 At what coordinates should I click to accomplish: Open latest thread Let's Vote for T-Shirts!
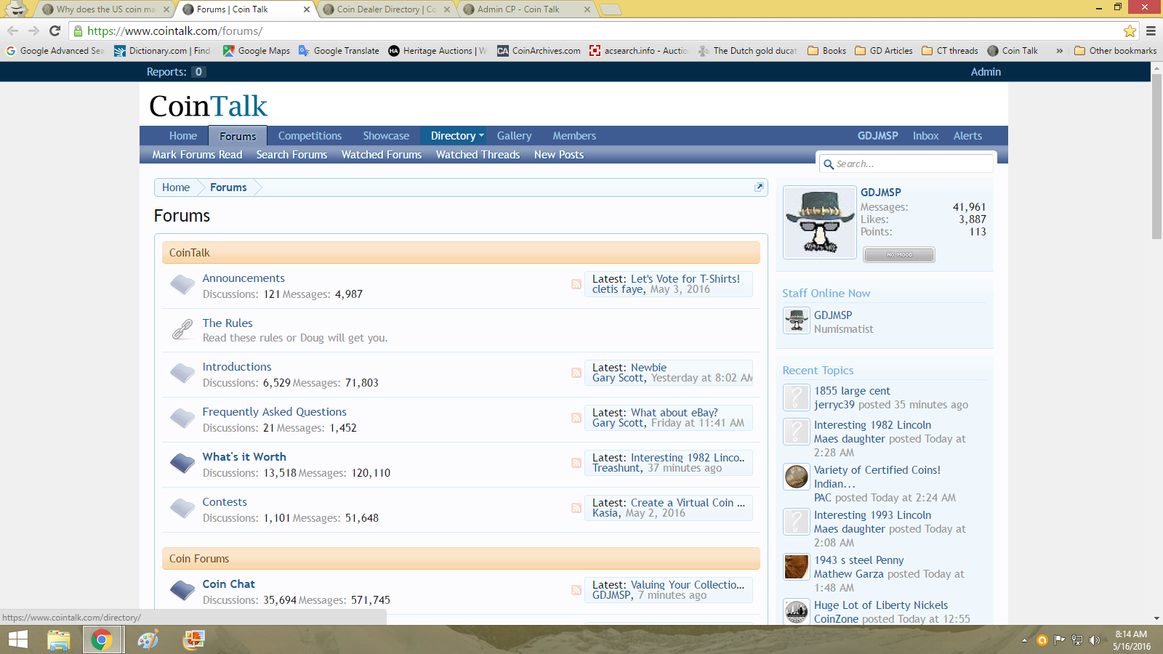[x=685, y=279]
